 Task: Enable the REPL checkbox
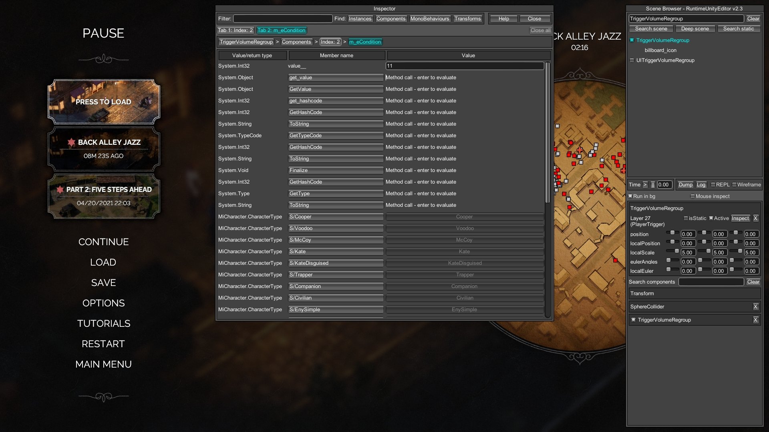(x=713, y=184)
